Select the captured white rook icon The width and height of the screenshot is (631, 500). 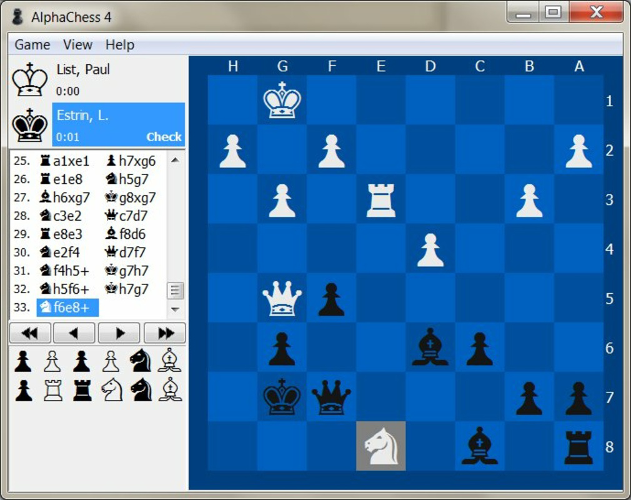pyautogui.click(x=52, y=391)
